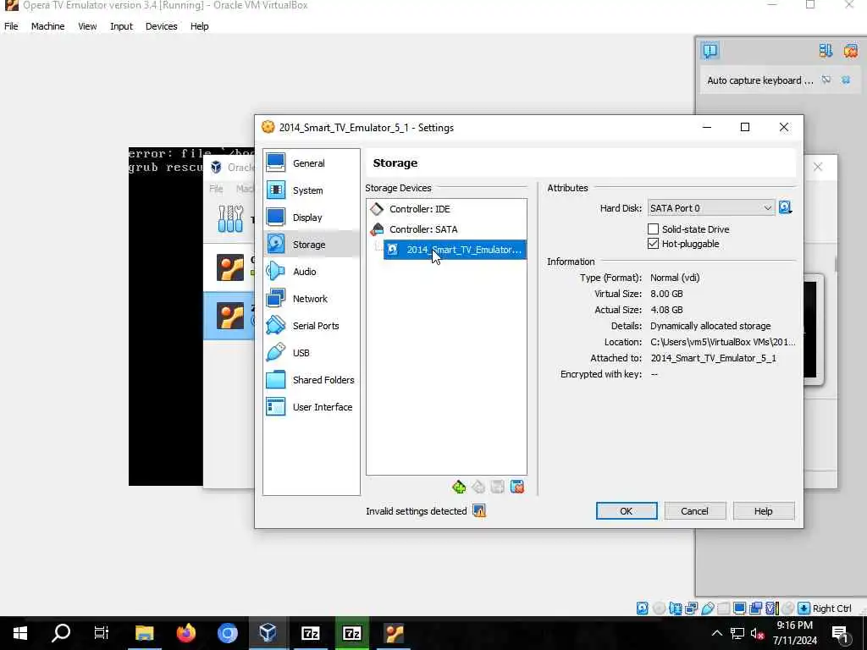Open the View menu

pos(87,26)
